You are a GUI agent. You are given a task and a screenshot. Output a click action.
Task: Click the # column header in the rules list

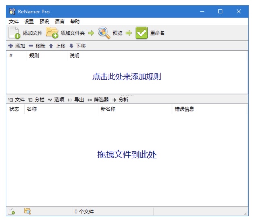tap(17, 56)
